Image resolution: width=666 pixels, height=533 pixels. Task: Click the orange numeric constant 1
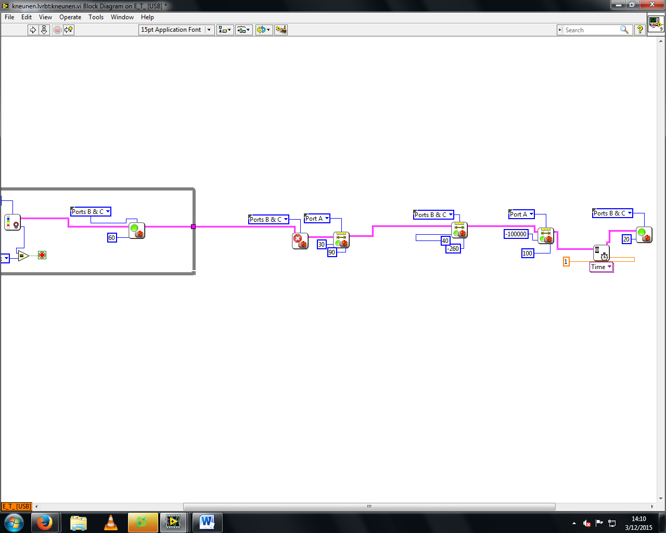pyautogui.click(x=566, y=262)
